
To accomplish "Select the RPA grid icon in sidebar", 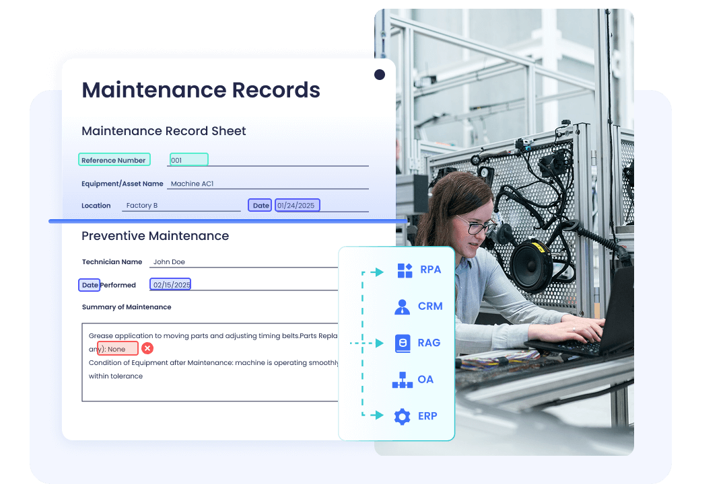I will click(x=403, y=270).
